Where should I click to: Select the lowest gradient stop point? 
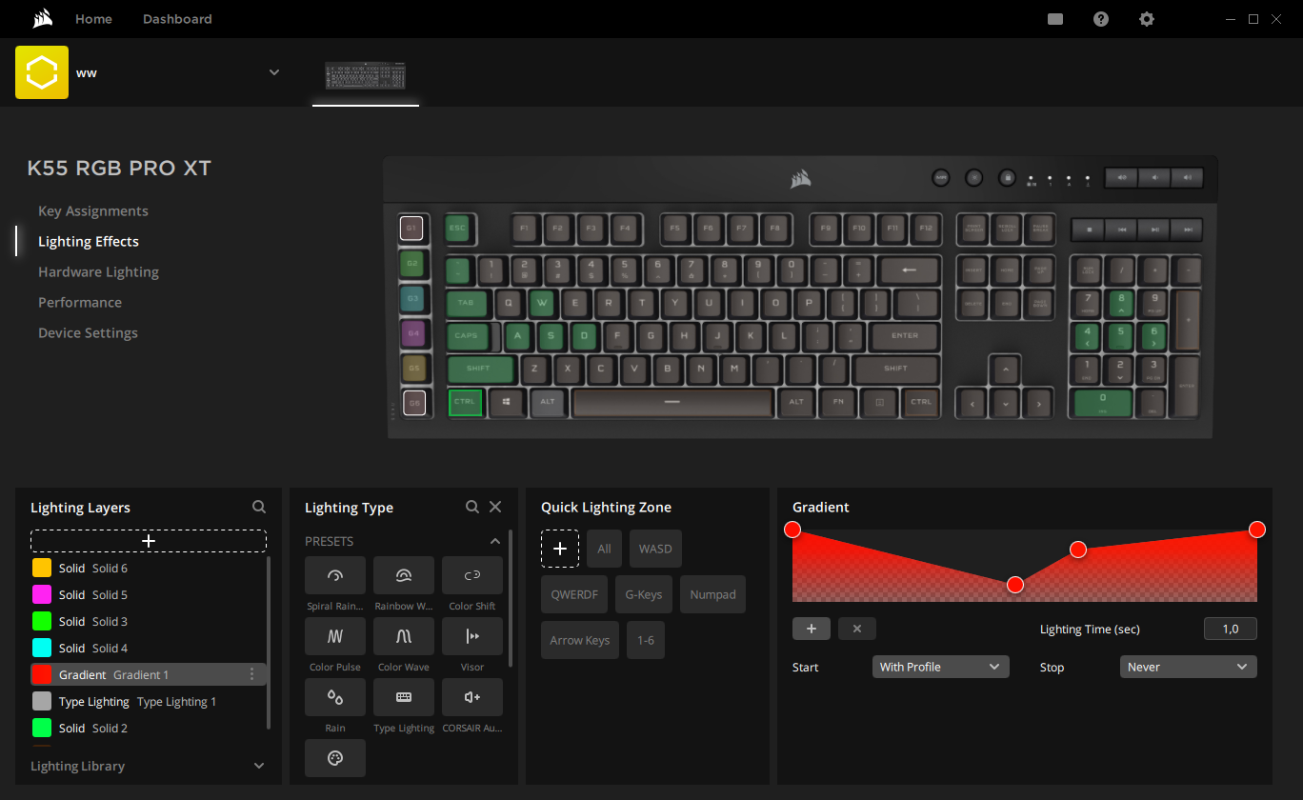(1015, 584)
